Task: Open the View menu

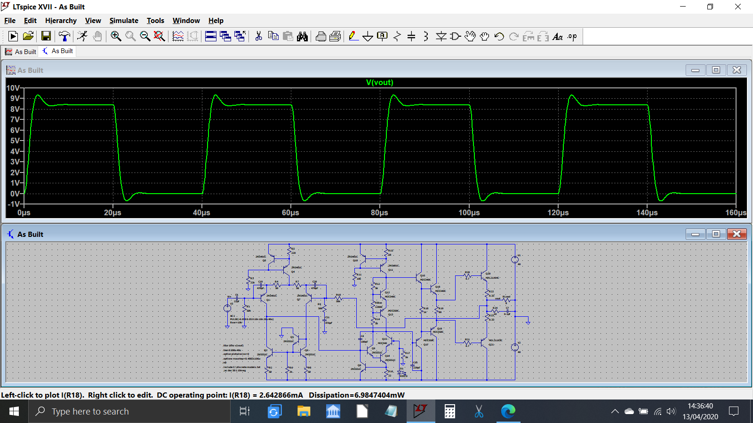Action: coord(93,21)
